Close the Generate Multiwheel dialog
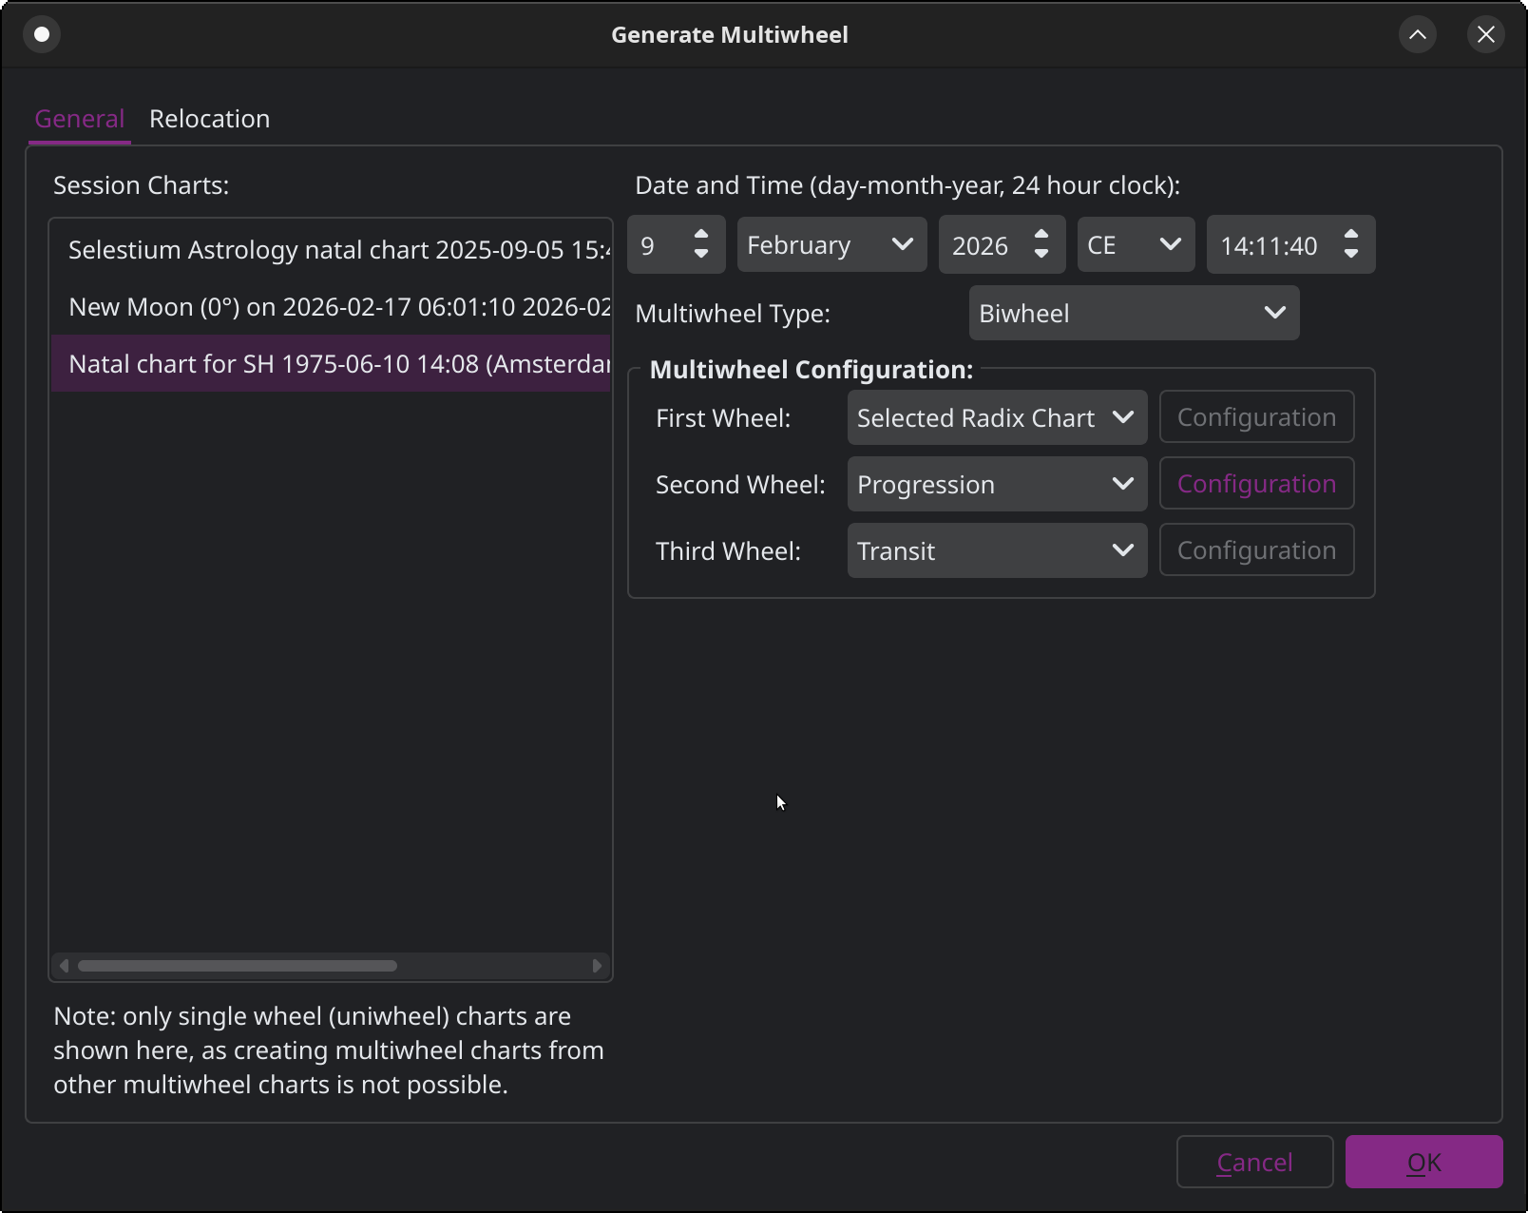1528x1213 pixels. [1485, 34]
